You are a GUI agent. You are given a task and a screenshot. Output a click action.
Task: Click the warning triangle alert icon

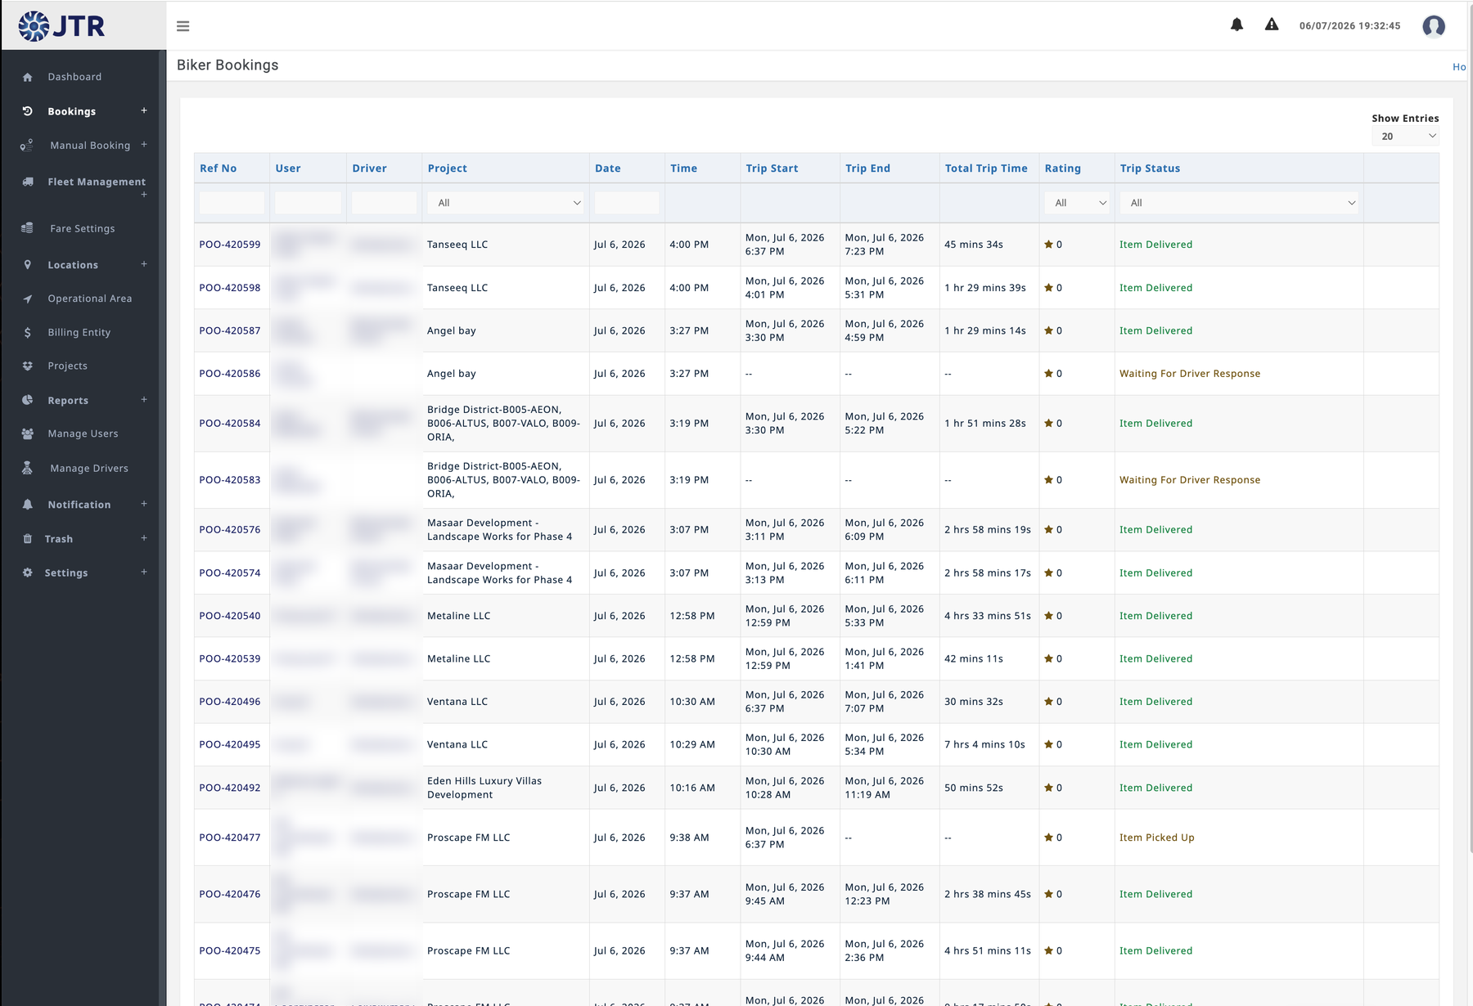(1271, 25)
